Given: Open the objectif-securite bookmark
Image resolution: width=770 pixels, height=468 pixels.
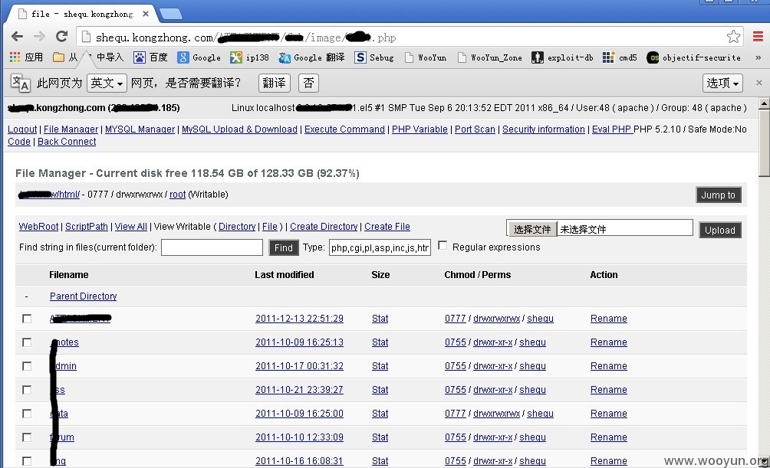Looking at the screenshot, I should click(694, 57).
